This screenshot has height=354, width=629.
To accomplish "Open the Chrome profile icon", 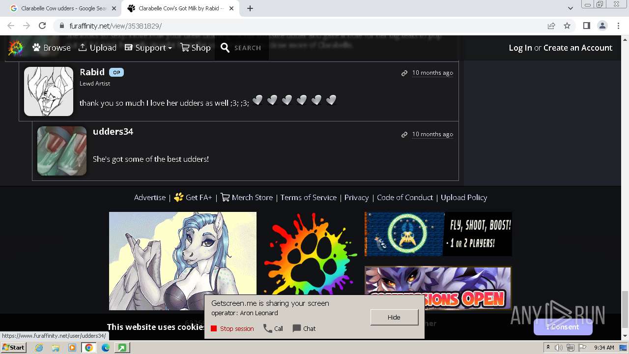I will [x=602, y=26].
